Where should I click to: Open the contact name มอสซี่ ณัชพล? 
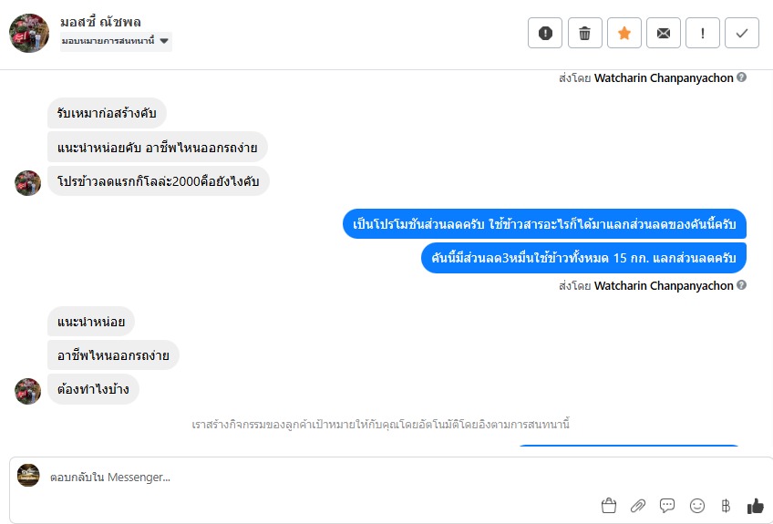tap(100, 22)
